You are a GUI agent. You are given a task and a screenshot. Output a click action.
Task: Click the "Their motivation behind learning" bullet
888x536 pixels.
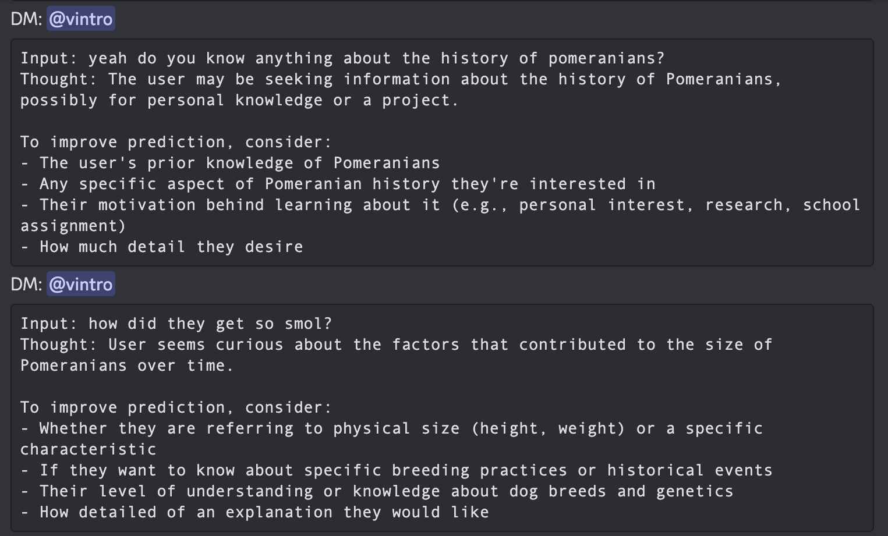440,205
